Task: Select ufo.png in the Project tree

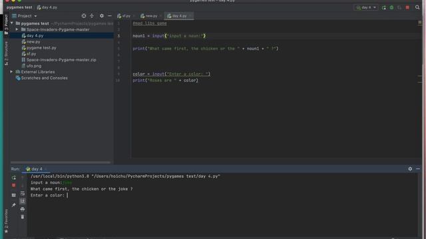Action: pos(34,66)
